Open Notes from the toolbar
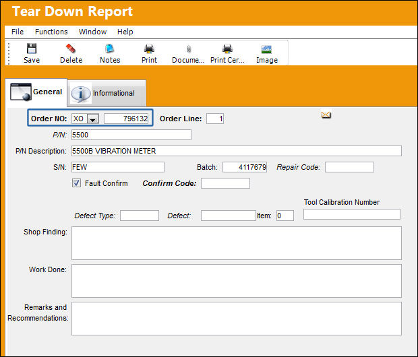418x357 pixels. [110, 54]
